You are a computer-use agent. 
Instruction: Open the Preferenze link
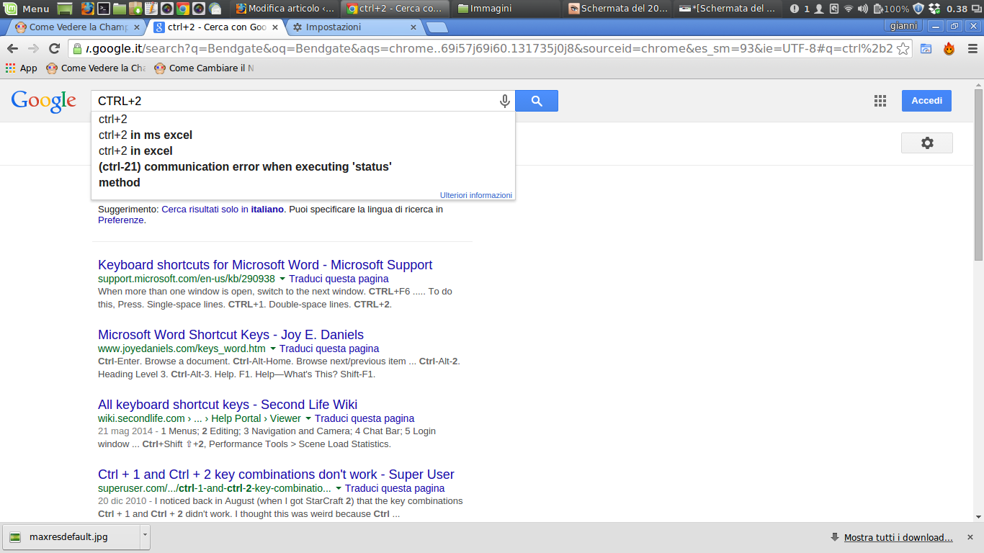point(121,220)
